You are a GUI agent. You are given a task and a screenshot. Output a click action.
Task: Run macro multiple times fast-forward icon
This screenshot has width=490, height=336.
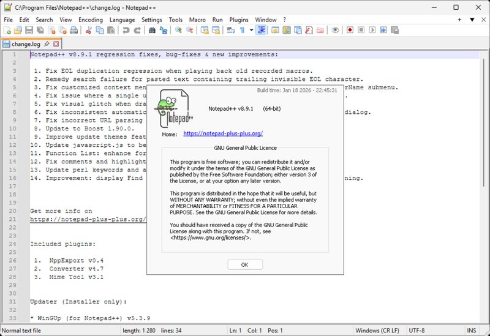(383, 30)
